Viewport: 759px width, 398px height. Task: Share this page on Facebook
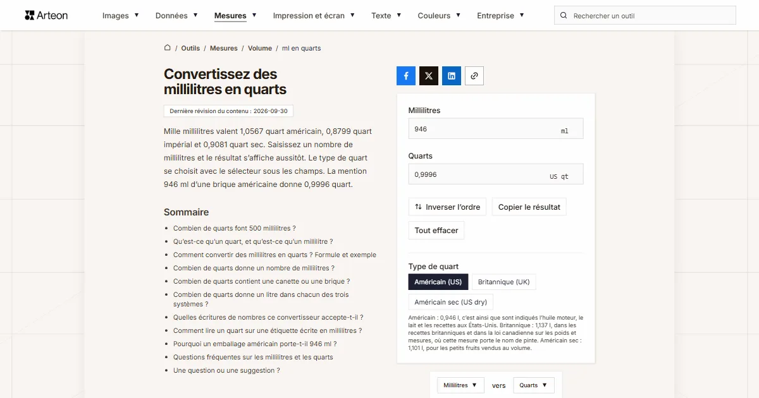tap(406, 76)
